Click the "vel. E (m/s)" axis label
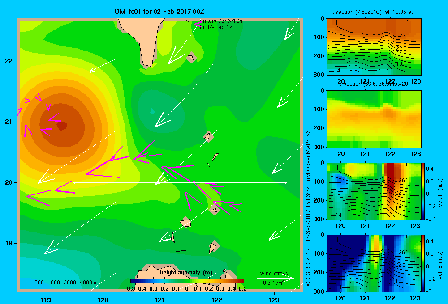This screenshot has height=304, width=448. (x=440, y=265)
